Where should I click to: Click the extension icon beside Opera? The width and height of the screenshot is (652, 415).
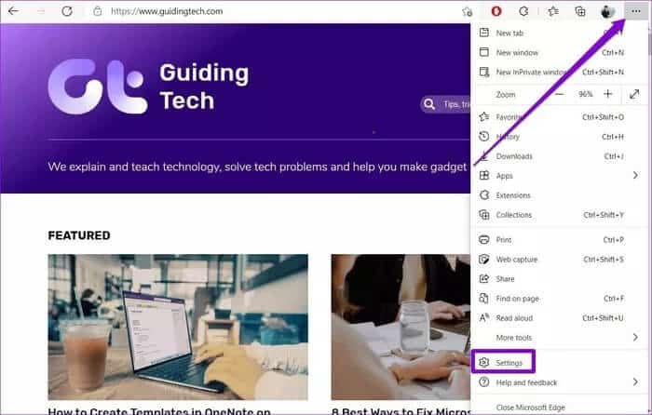coord(523,11)
